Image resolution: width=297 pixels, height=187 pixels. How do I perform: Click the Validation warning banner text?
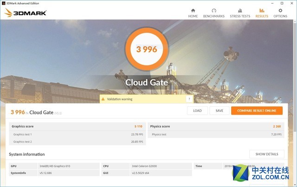[x=120, y=99]
